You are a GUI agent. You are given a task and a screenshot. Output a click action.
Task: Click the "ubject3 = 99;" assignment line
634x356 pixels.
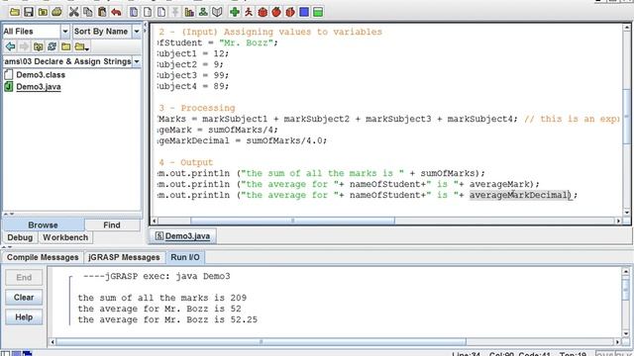pos(193,75)
